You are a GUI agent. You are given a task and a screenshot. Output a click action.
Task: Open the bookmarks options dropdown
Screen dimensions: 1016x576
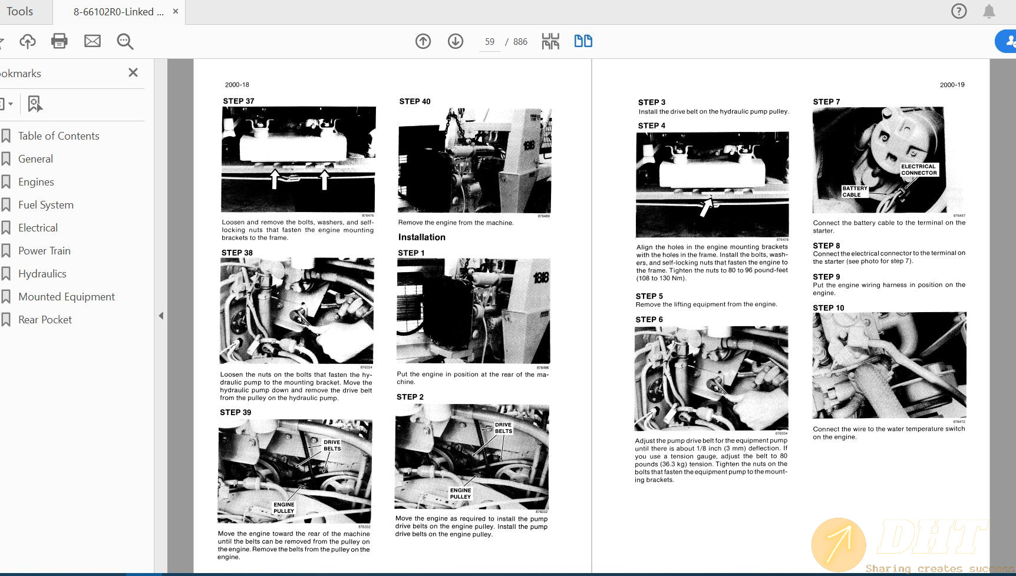(7, 104)
